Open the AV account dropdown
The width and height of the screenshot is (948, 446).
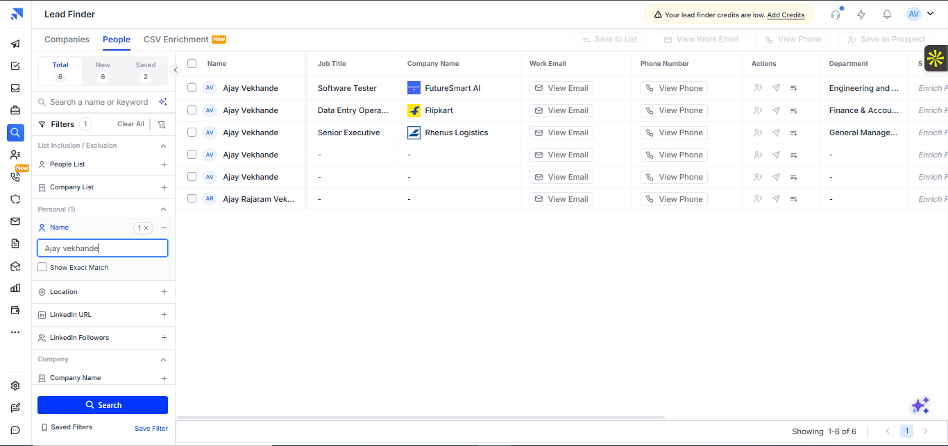(921, 14)
